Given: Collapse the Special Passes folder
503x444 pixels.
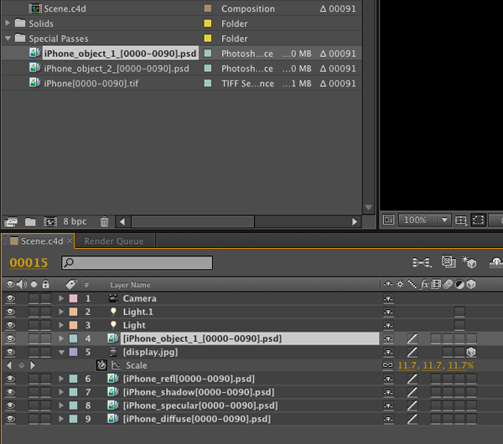Looking at the screenshot, I should click(x=8, y=39).
